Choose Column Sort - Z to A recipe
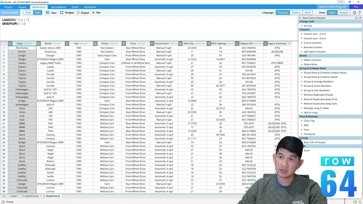This screenshot has width=363, height=204. pyautogui.click(x=315, y=39)
